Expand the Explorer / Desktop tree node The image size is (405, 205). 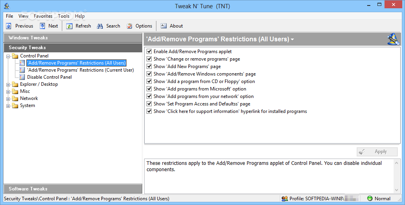[8, 85]
